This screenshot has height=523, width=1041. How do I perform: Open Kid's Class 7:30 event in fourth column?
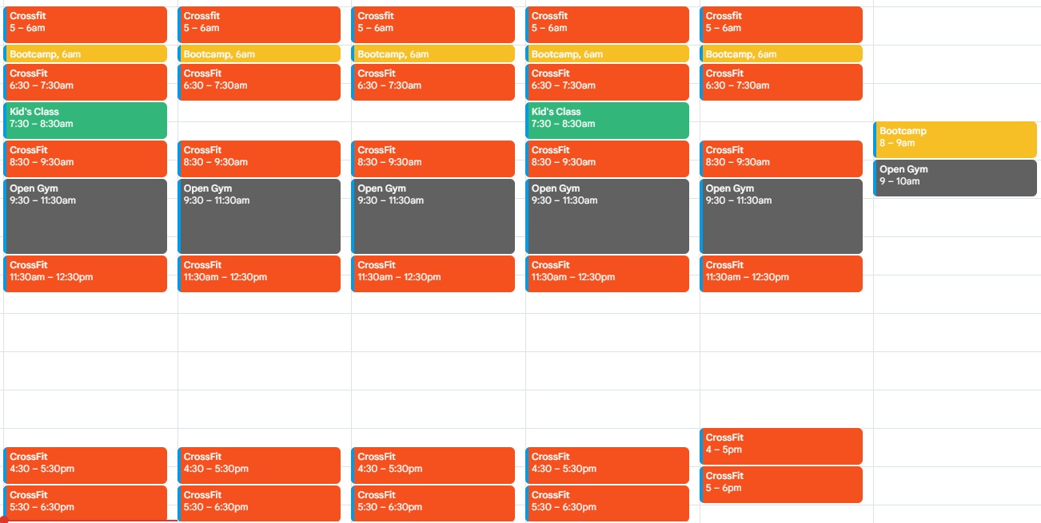click(607, 121)
